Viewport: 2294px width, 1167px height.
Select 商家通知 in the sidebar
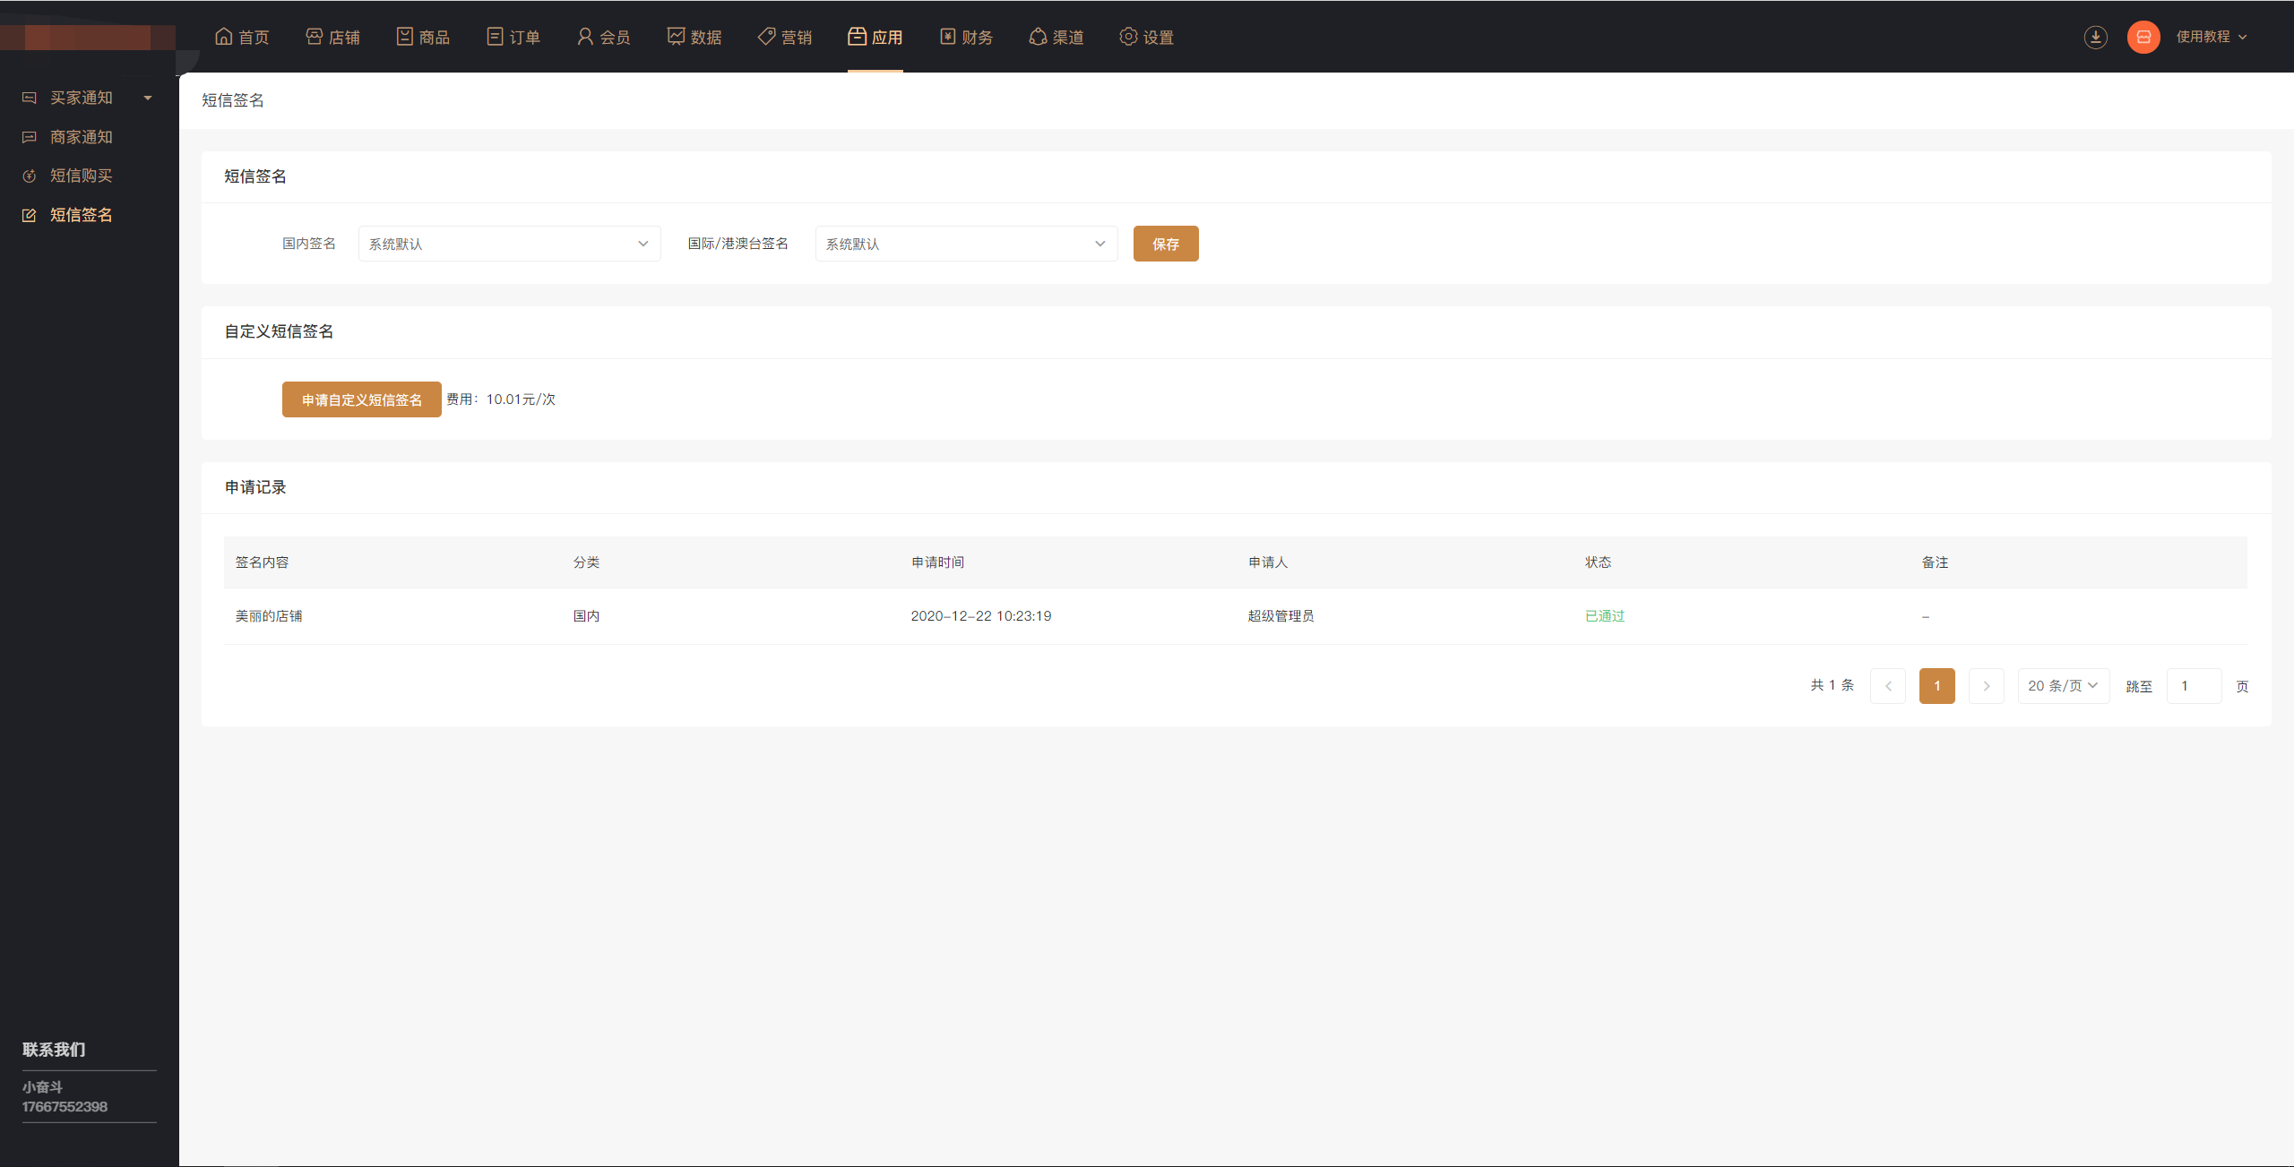81,137
